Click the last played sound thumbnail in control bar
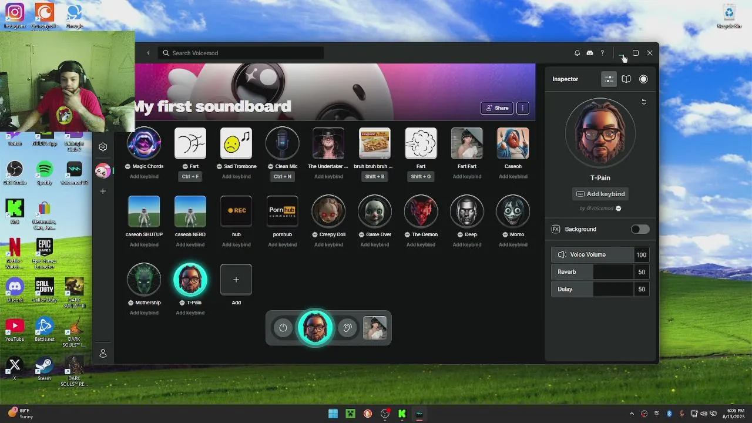Viewport: 752px width, 423px height. point(375,328)
